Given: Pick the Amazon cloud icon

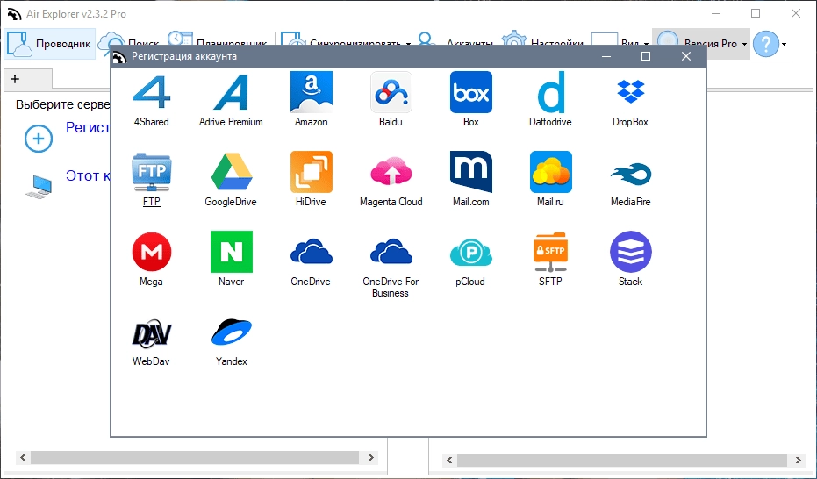Looking at the screenshot, I should 311,92.
